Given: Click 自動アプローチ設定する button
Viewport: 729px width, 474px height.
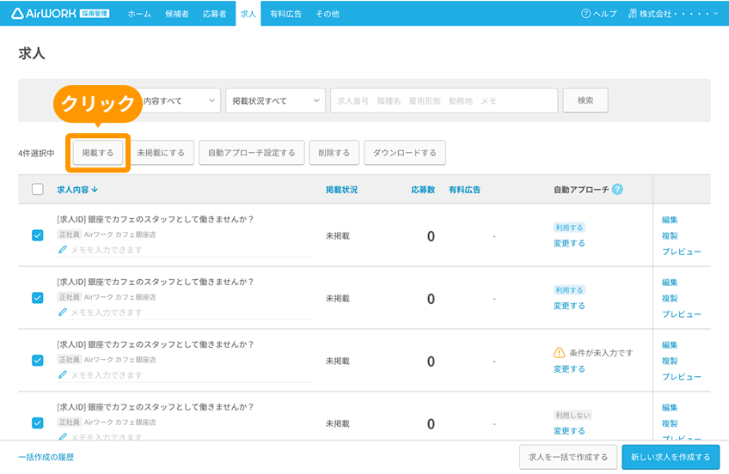Looking at the screenshot, I should click(252, 153).
